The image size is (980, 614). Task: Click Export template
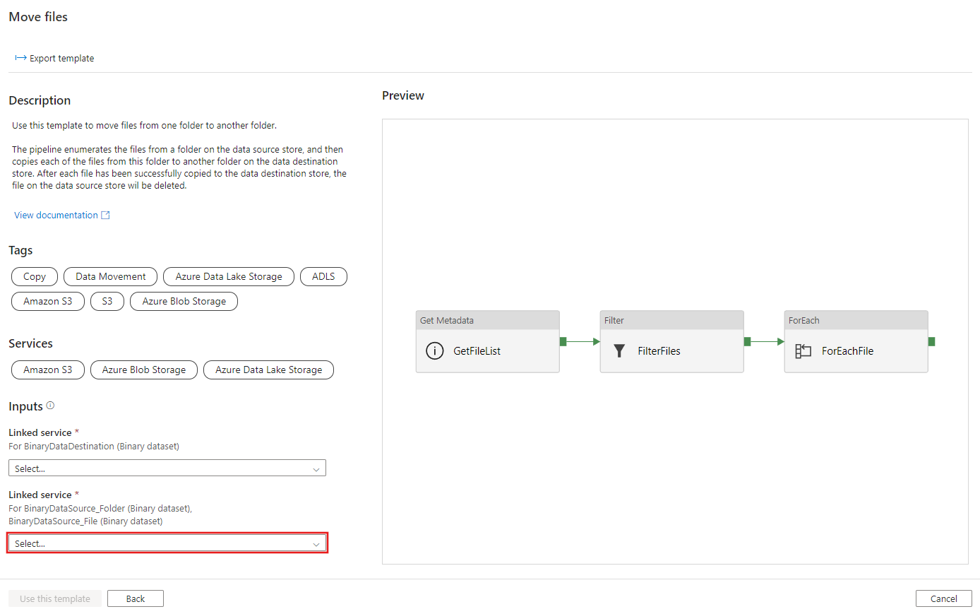point(54,58)
